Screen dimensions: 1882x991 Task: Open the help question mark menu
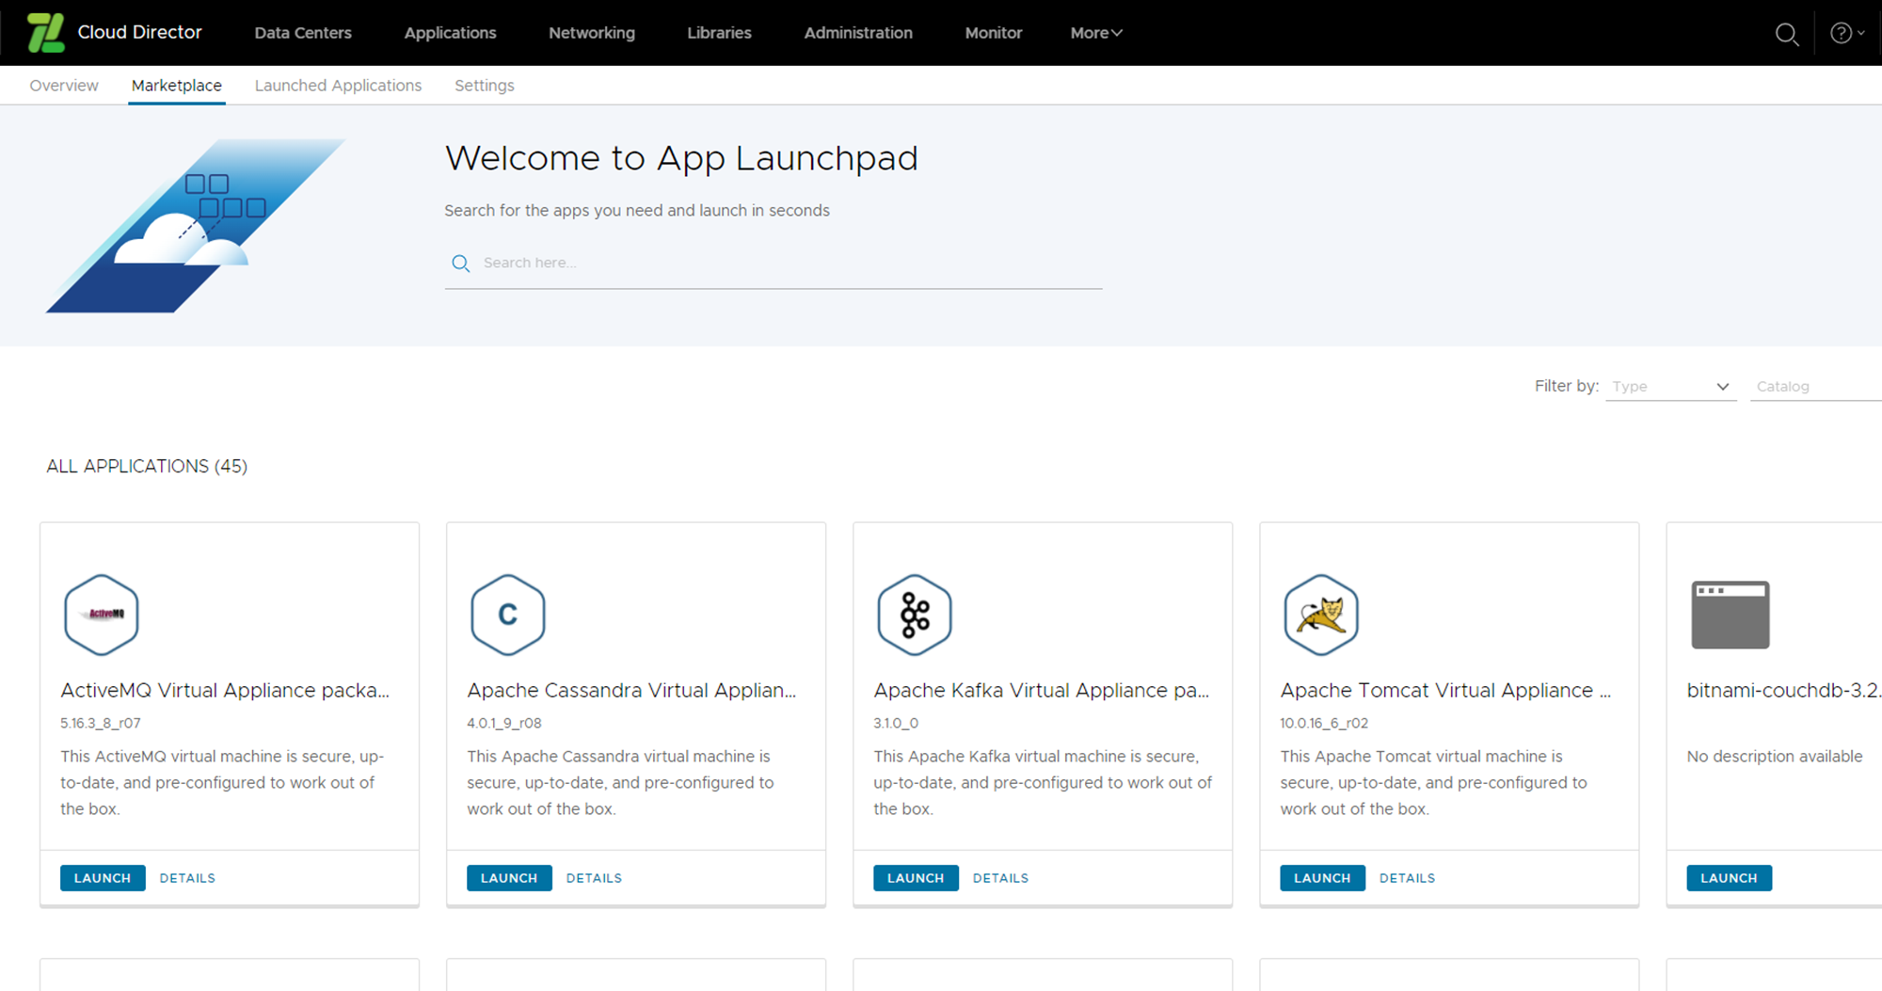tap(1842, 34)
